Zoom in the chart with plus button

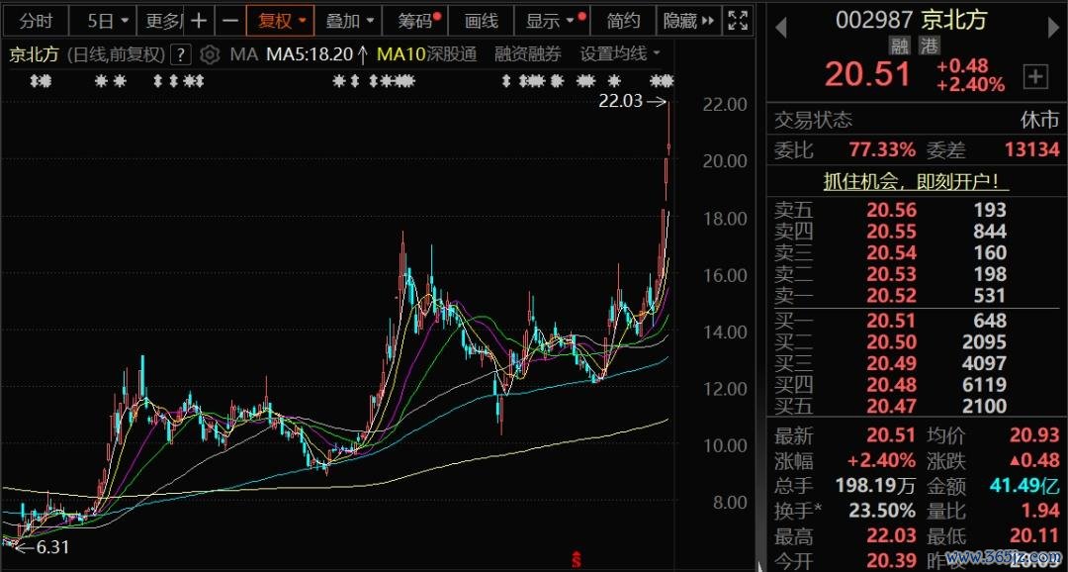coord(199,21)
